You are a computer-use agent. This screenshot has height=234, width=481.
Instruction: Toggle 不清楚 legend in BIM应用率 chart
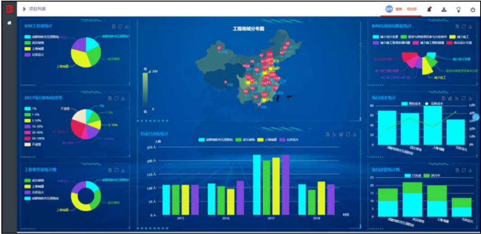coord(32,144)
